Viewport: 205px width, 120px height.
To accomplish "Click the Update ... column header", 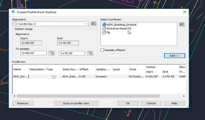I will coord(103,69).
